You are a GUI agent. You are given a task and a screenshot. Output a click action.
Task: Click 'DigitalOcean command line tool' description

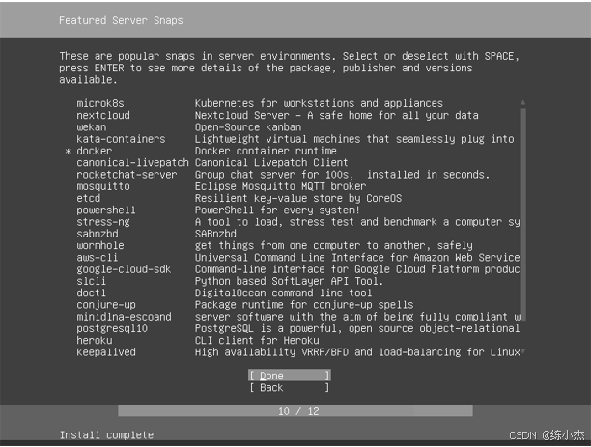pos(284,293)
